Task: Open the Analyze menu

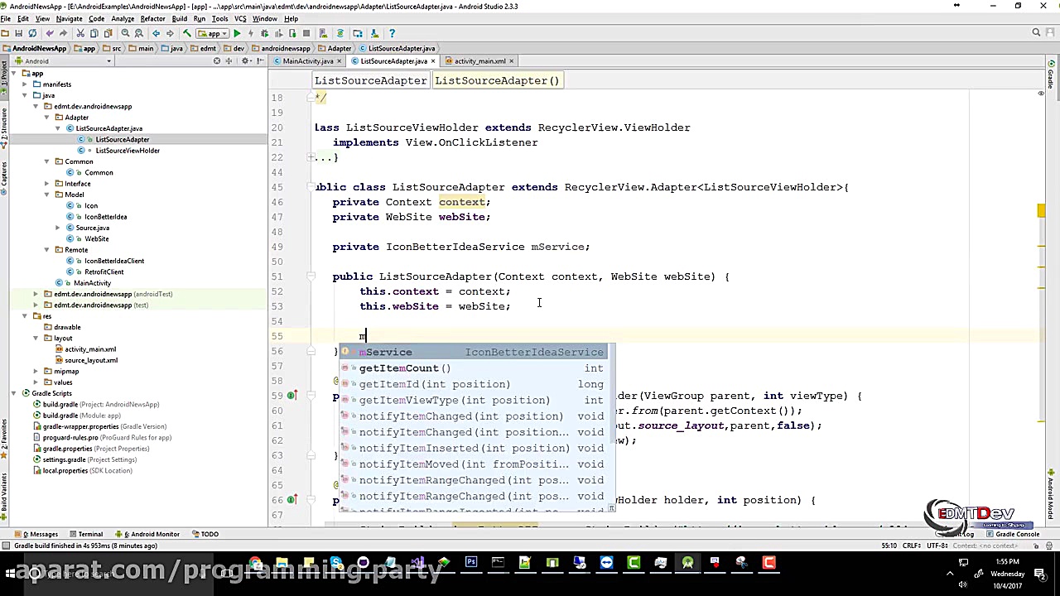Action: point(122,18)
